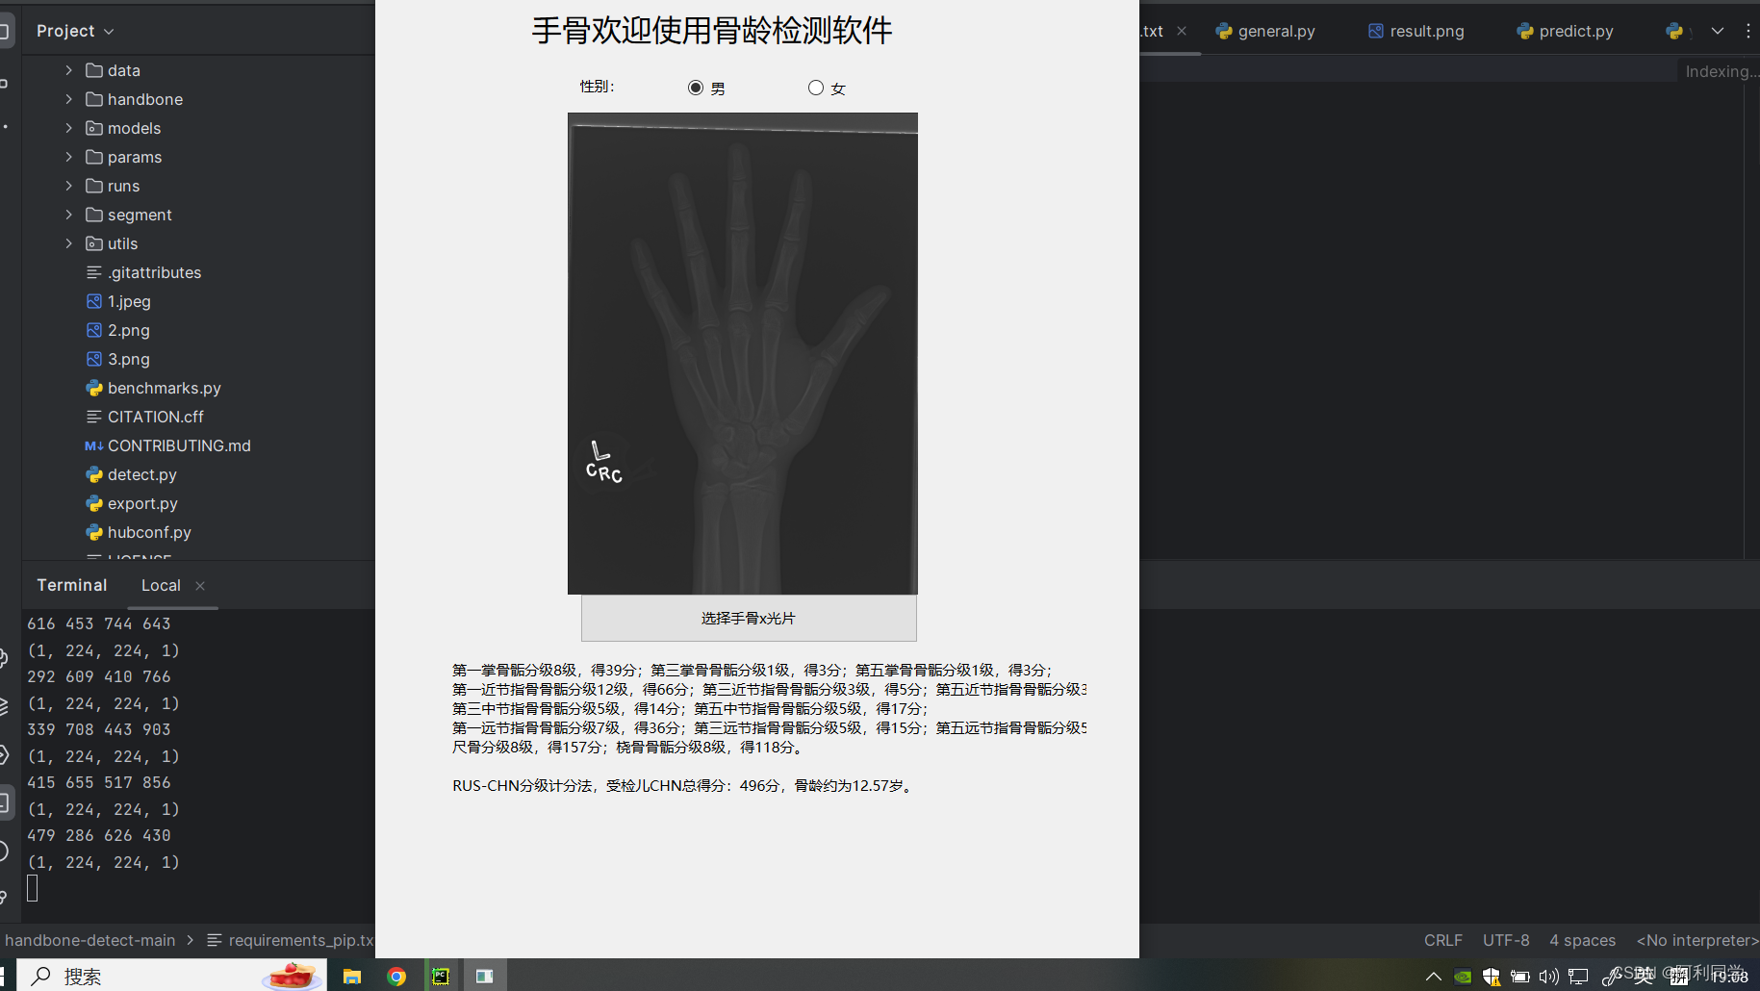
Task: Click the 选择手骨x光片 button
Action: pyautogui.click(x=749, y=618)
